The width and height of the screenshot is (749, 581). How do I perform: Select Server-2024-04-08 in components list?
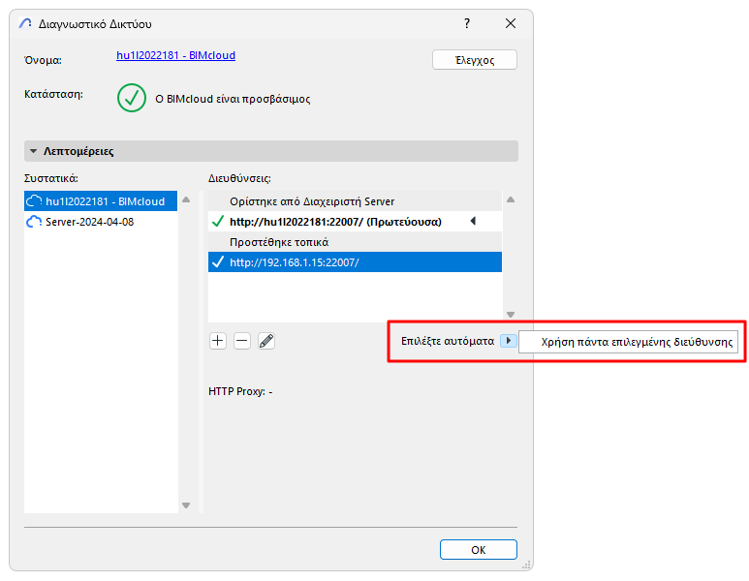tap(89, 222)
